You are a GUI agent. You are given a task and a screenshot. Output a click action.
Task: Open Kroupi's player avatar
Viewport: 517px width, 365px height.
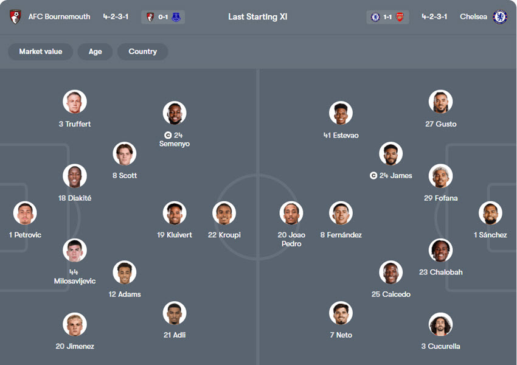coord(224,214)
